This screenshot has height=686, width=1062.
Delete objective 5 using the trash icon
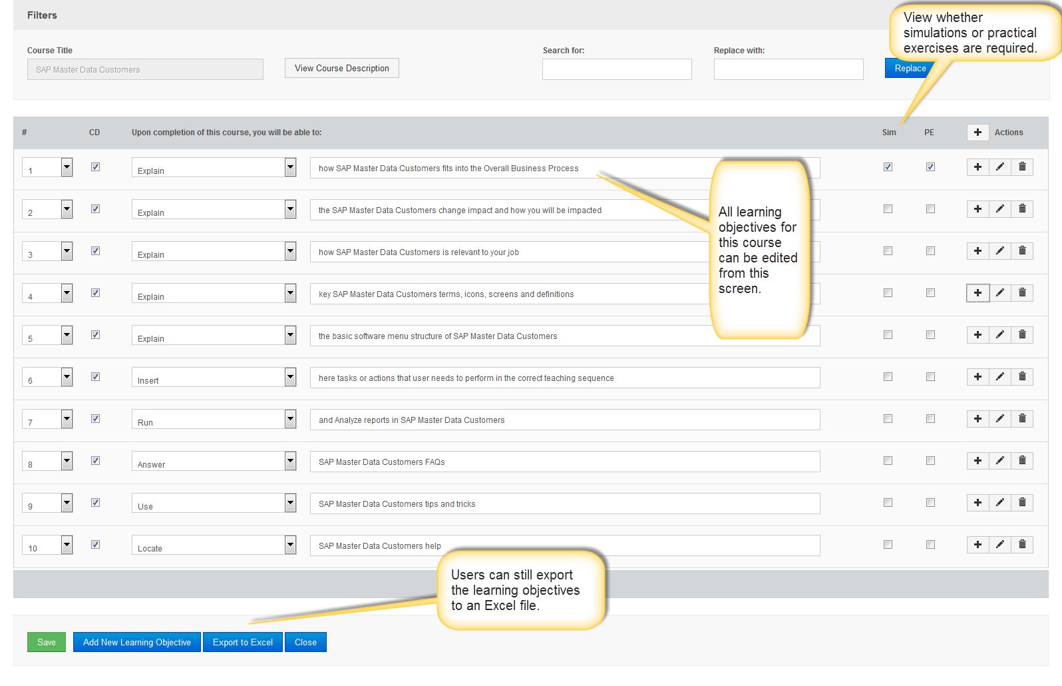tap(1022, 335)
